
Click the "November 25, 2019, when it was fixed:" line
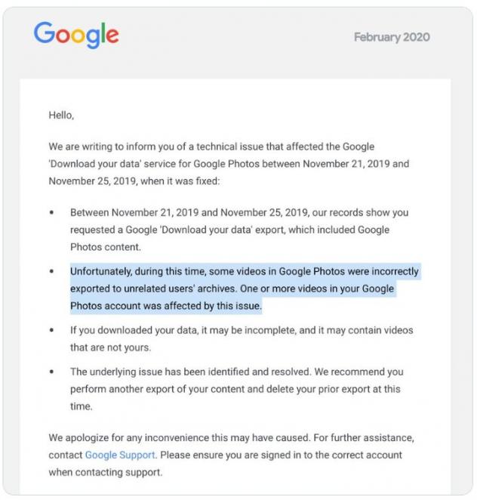[x=142, y=181]
